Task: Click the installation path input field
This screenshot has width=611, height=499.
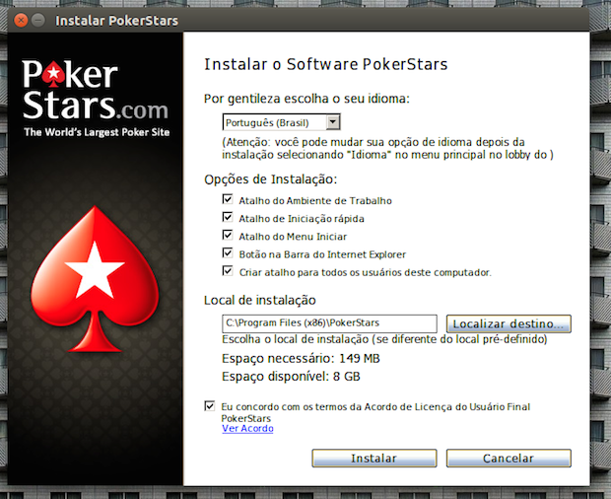Action: pos(330,323)
